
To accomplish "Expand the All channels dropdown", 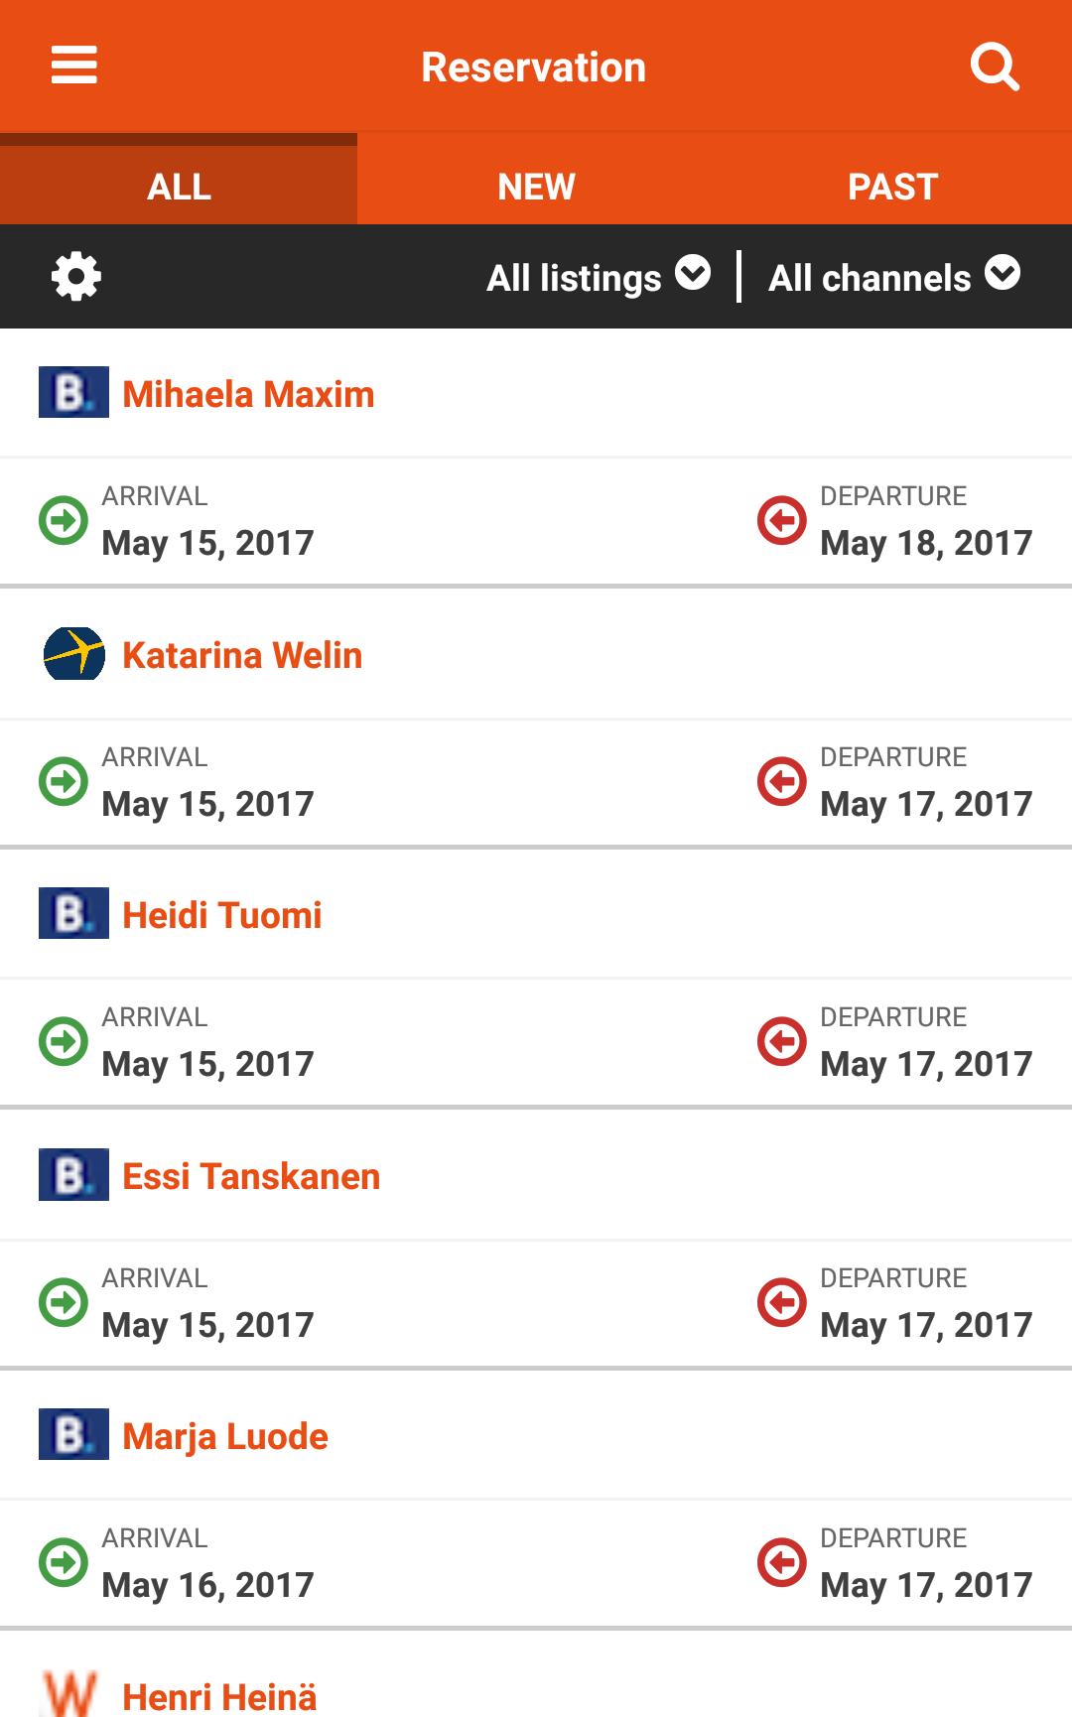I will click(894, 277).
